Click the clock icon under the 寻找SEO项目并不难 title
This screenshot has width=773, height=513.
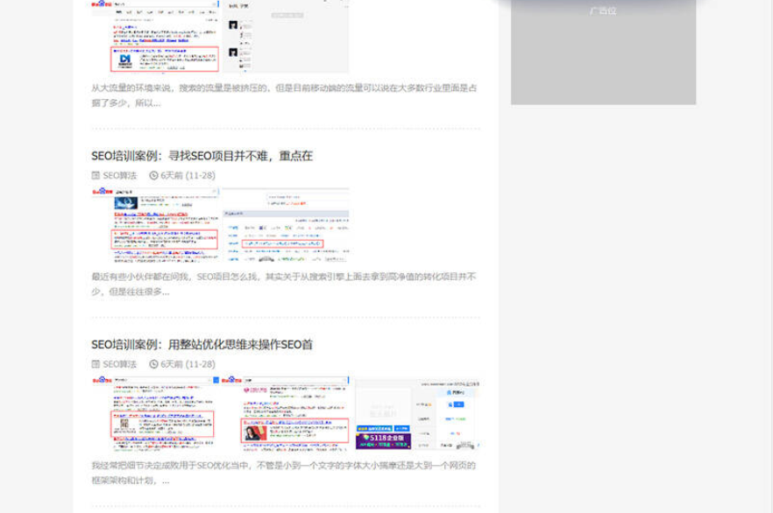[x=153, y=175]
